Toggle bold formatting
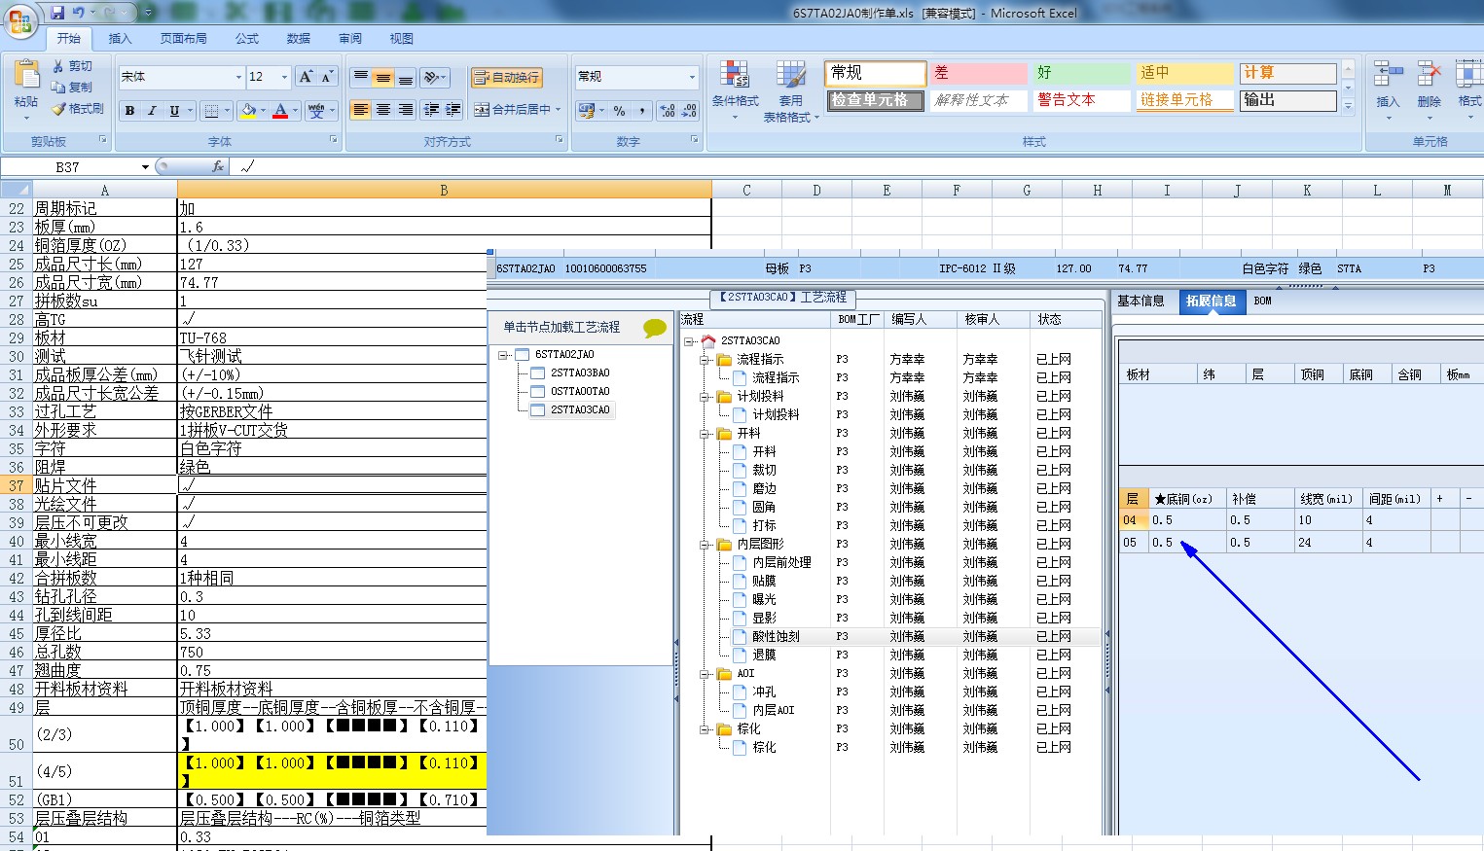This screenshot has height=851, width=1484. pos(129,111)
